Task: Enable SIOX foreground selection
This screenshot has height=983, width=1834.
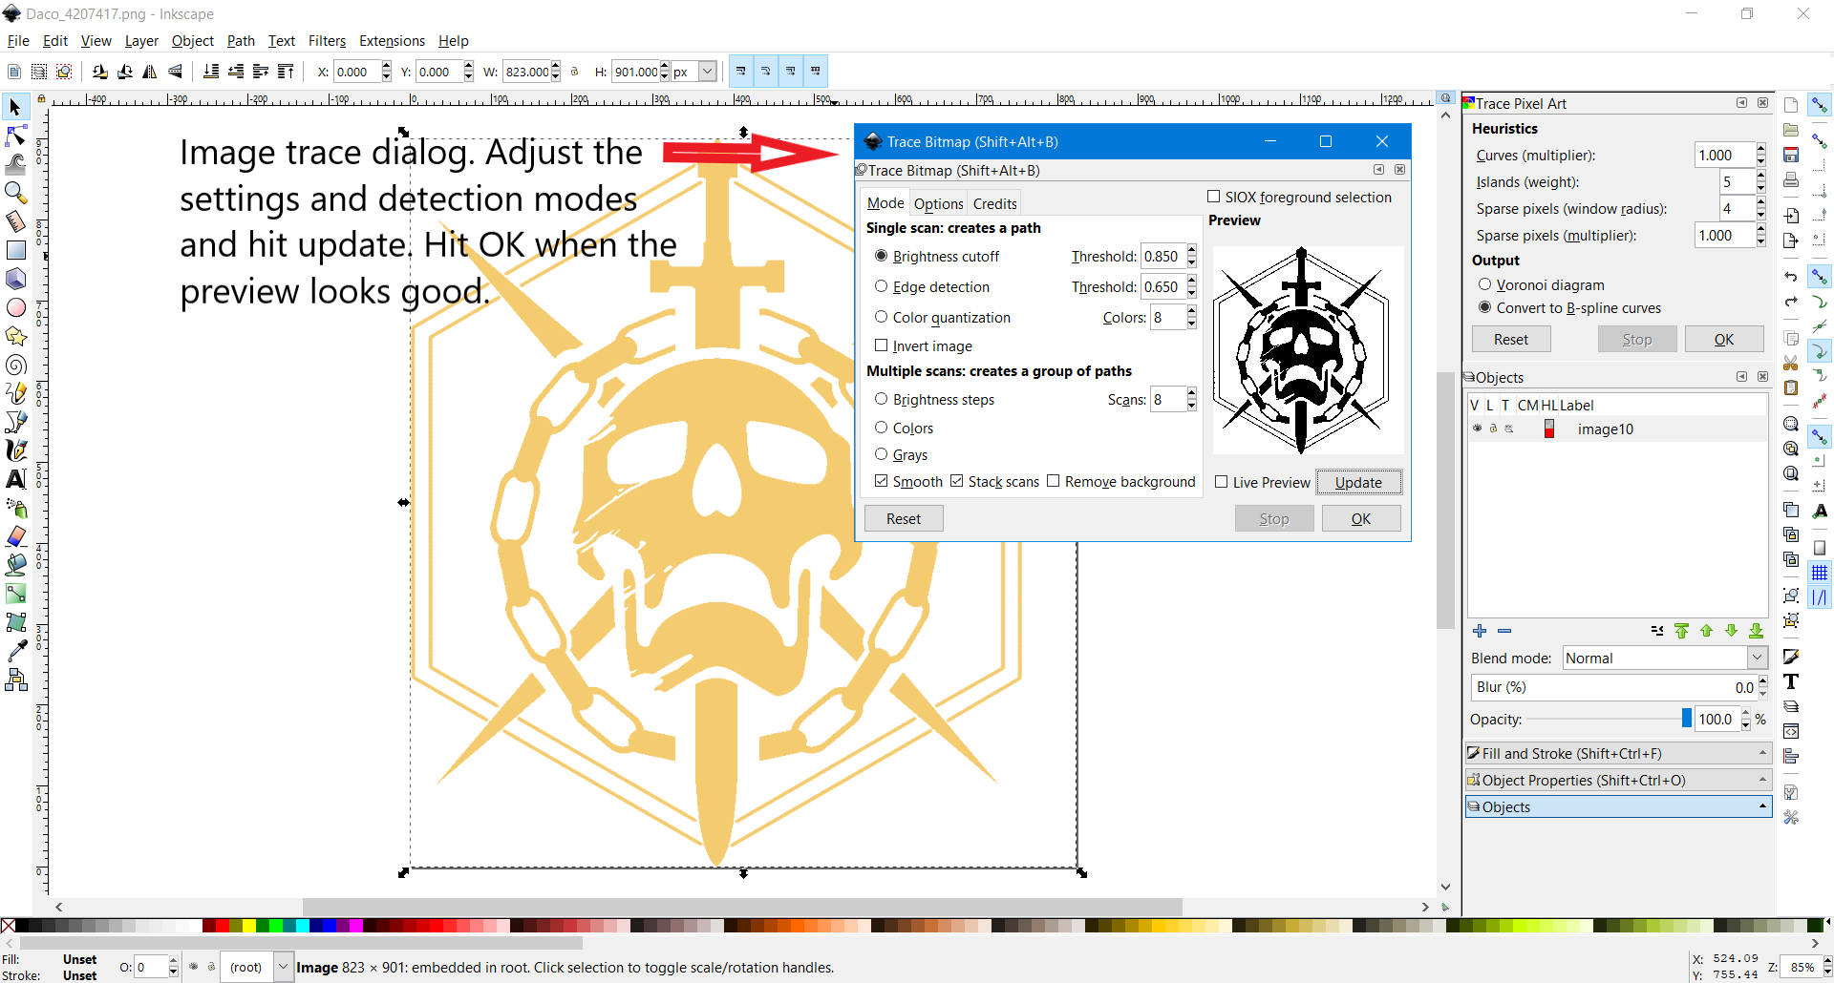Action: 1215,197
